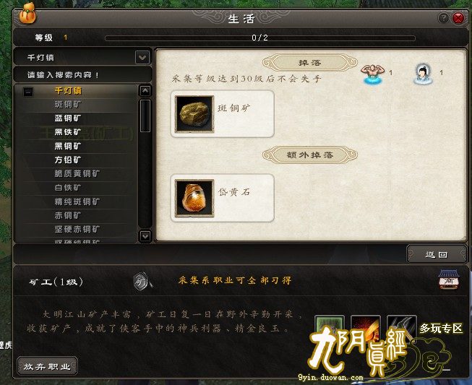Click the search input field
Image resolution: width=472 pixels, height=385 pixels.
[x=82, y=74]
